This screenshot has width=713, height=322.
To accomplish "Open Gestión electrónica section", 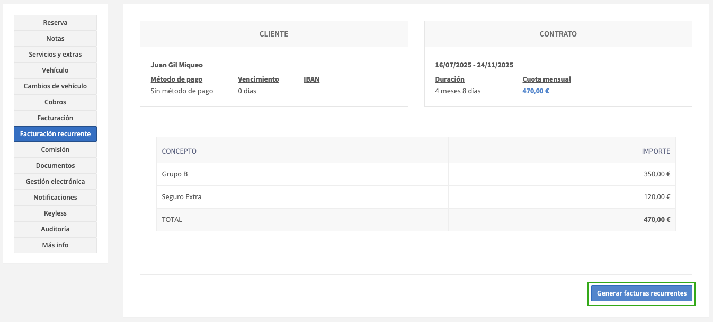I will point(55,182).
